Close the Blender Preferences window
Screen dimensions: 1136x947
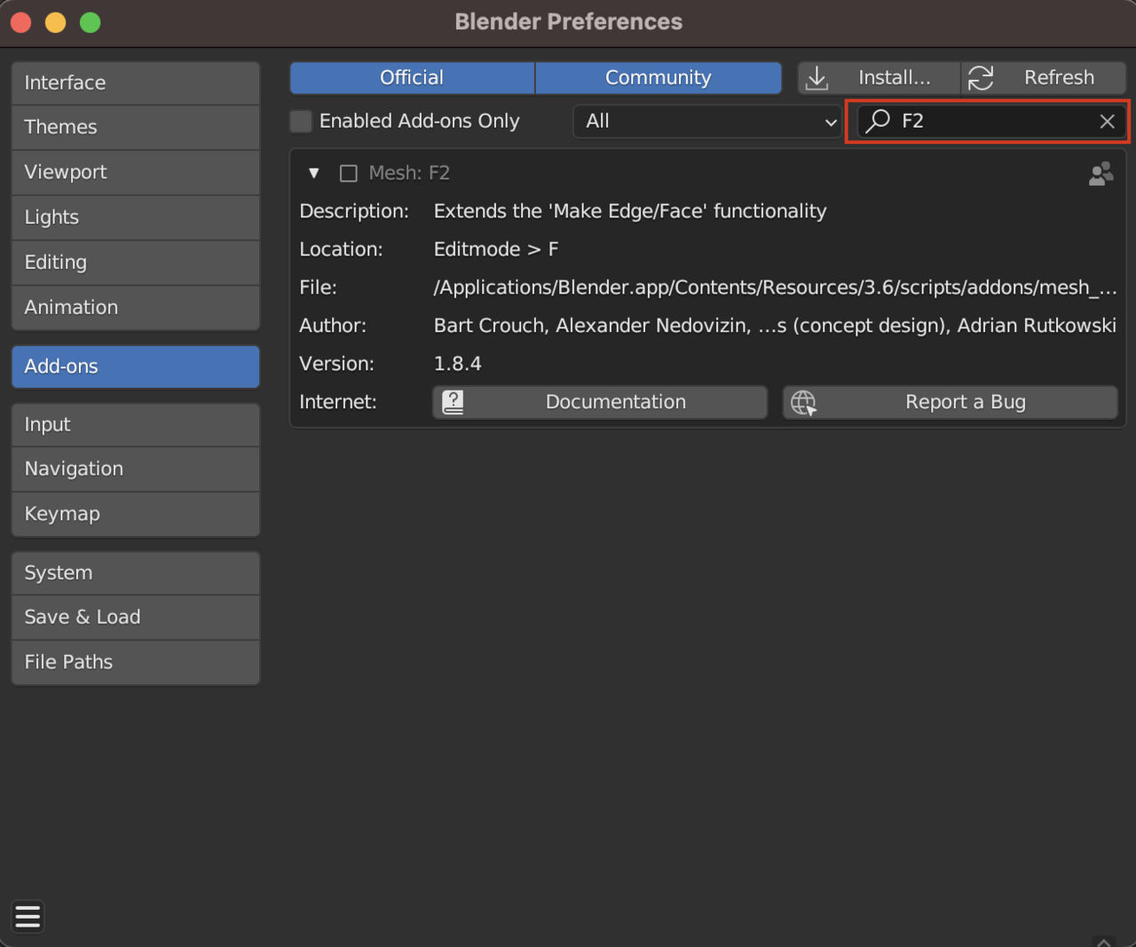tap(21, 22)
